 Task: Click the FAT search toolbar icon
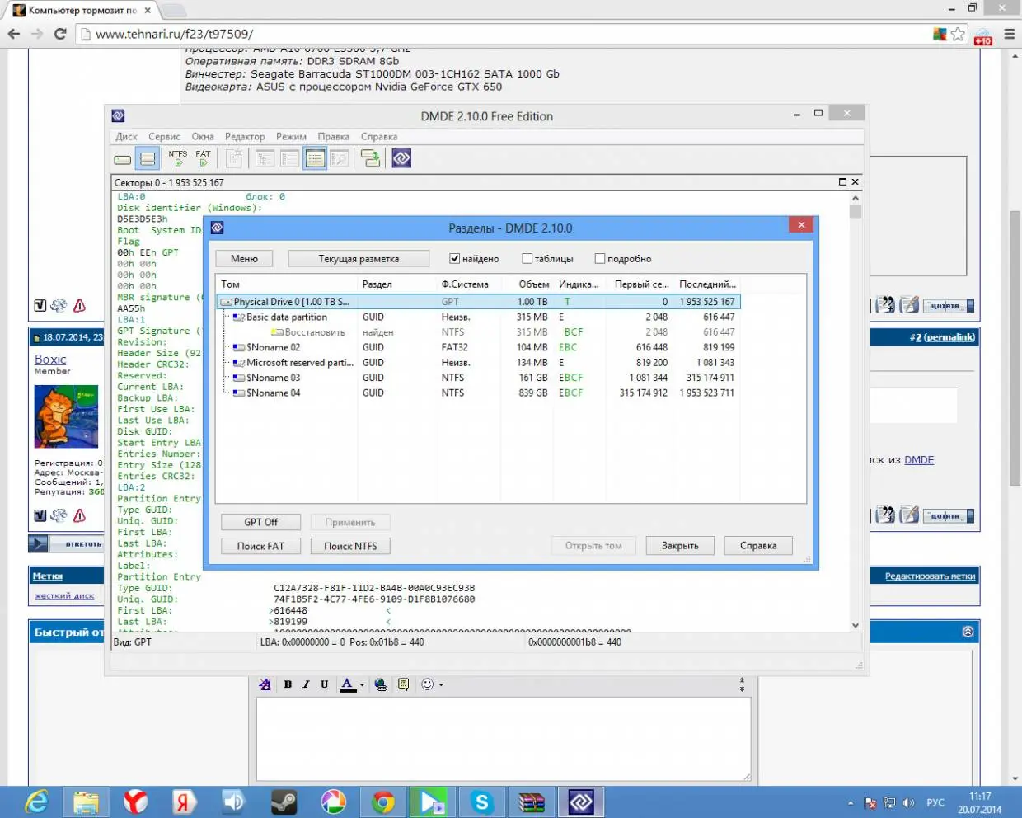(x=203, y=158)
